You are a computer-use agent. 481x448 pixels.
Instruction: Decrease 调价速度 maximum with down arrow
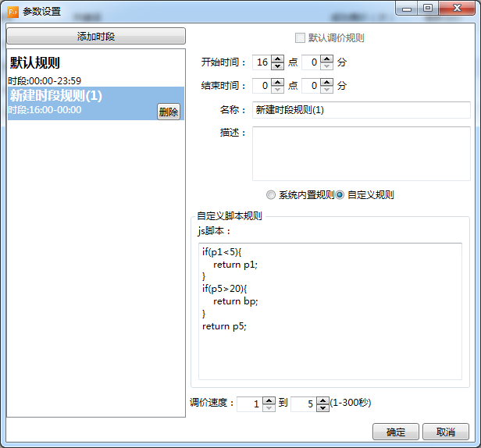click(322, 408)
